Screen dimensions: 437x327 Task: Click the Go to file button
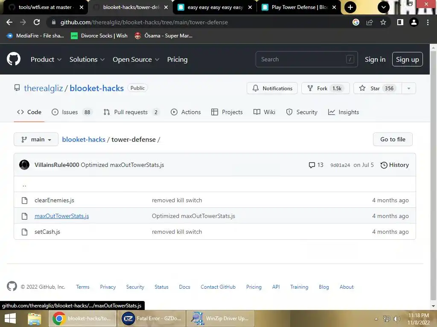[393, 139]
